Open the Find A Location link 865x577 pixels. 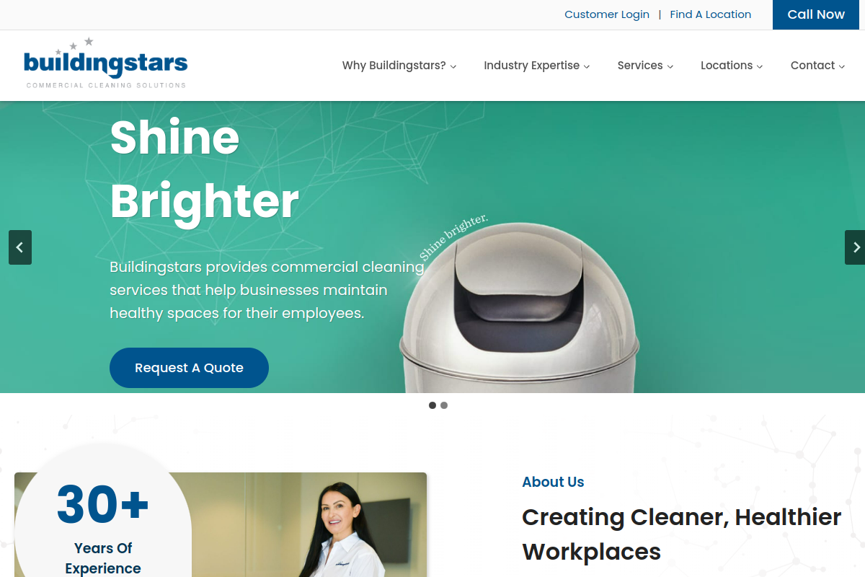711,14
